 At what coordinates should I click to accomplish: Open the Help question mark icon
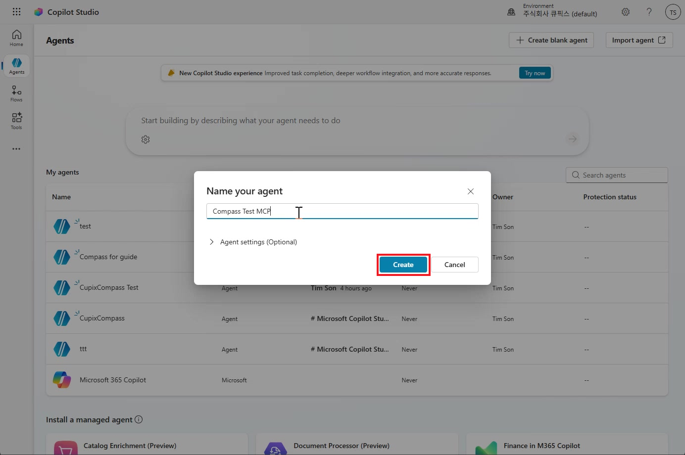tap(649, 12)
